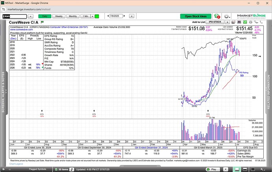Viewport: 272px width, 172px height.
Task: Switch to the Monthly chart
Action: pos(73,16)
